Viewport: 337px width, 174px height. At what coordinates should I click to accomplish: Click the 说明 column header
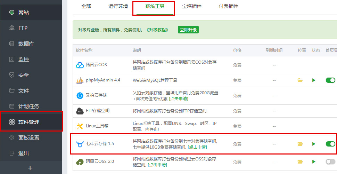(x=137, y=50)
